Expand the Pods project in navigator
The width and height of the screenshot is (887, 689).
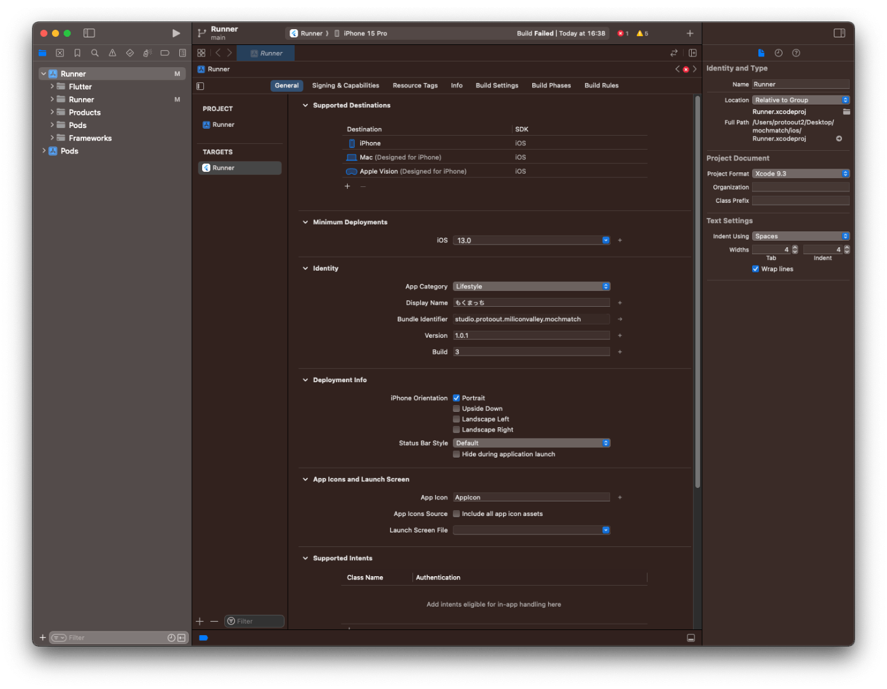point(44,151)
